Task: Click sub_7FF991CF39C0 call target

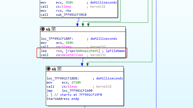Action: (71, 15)
